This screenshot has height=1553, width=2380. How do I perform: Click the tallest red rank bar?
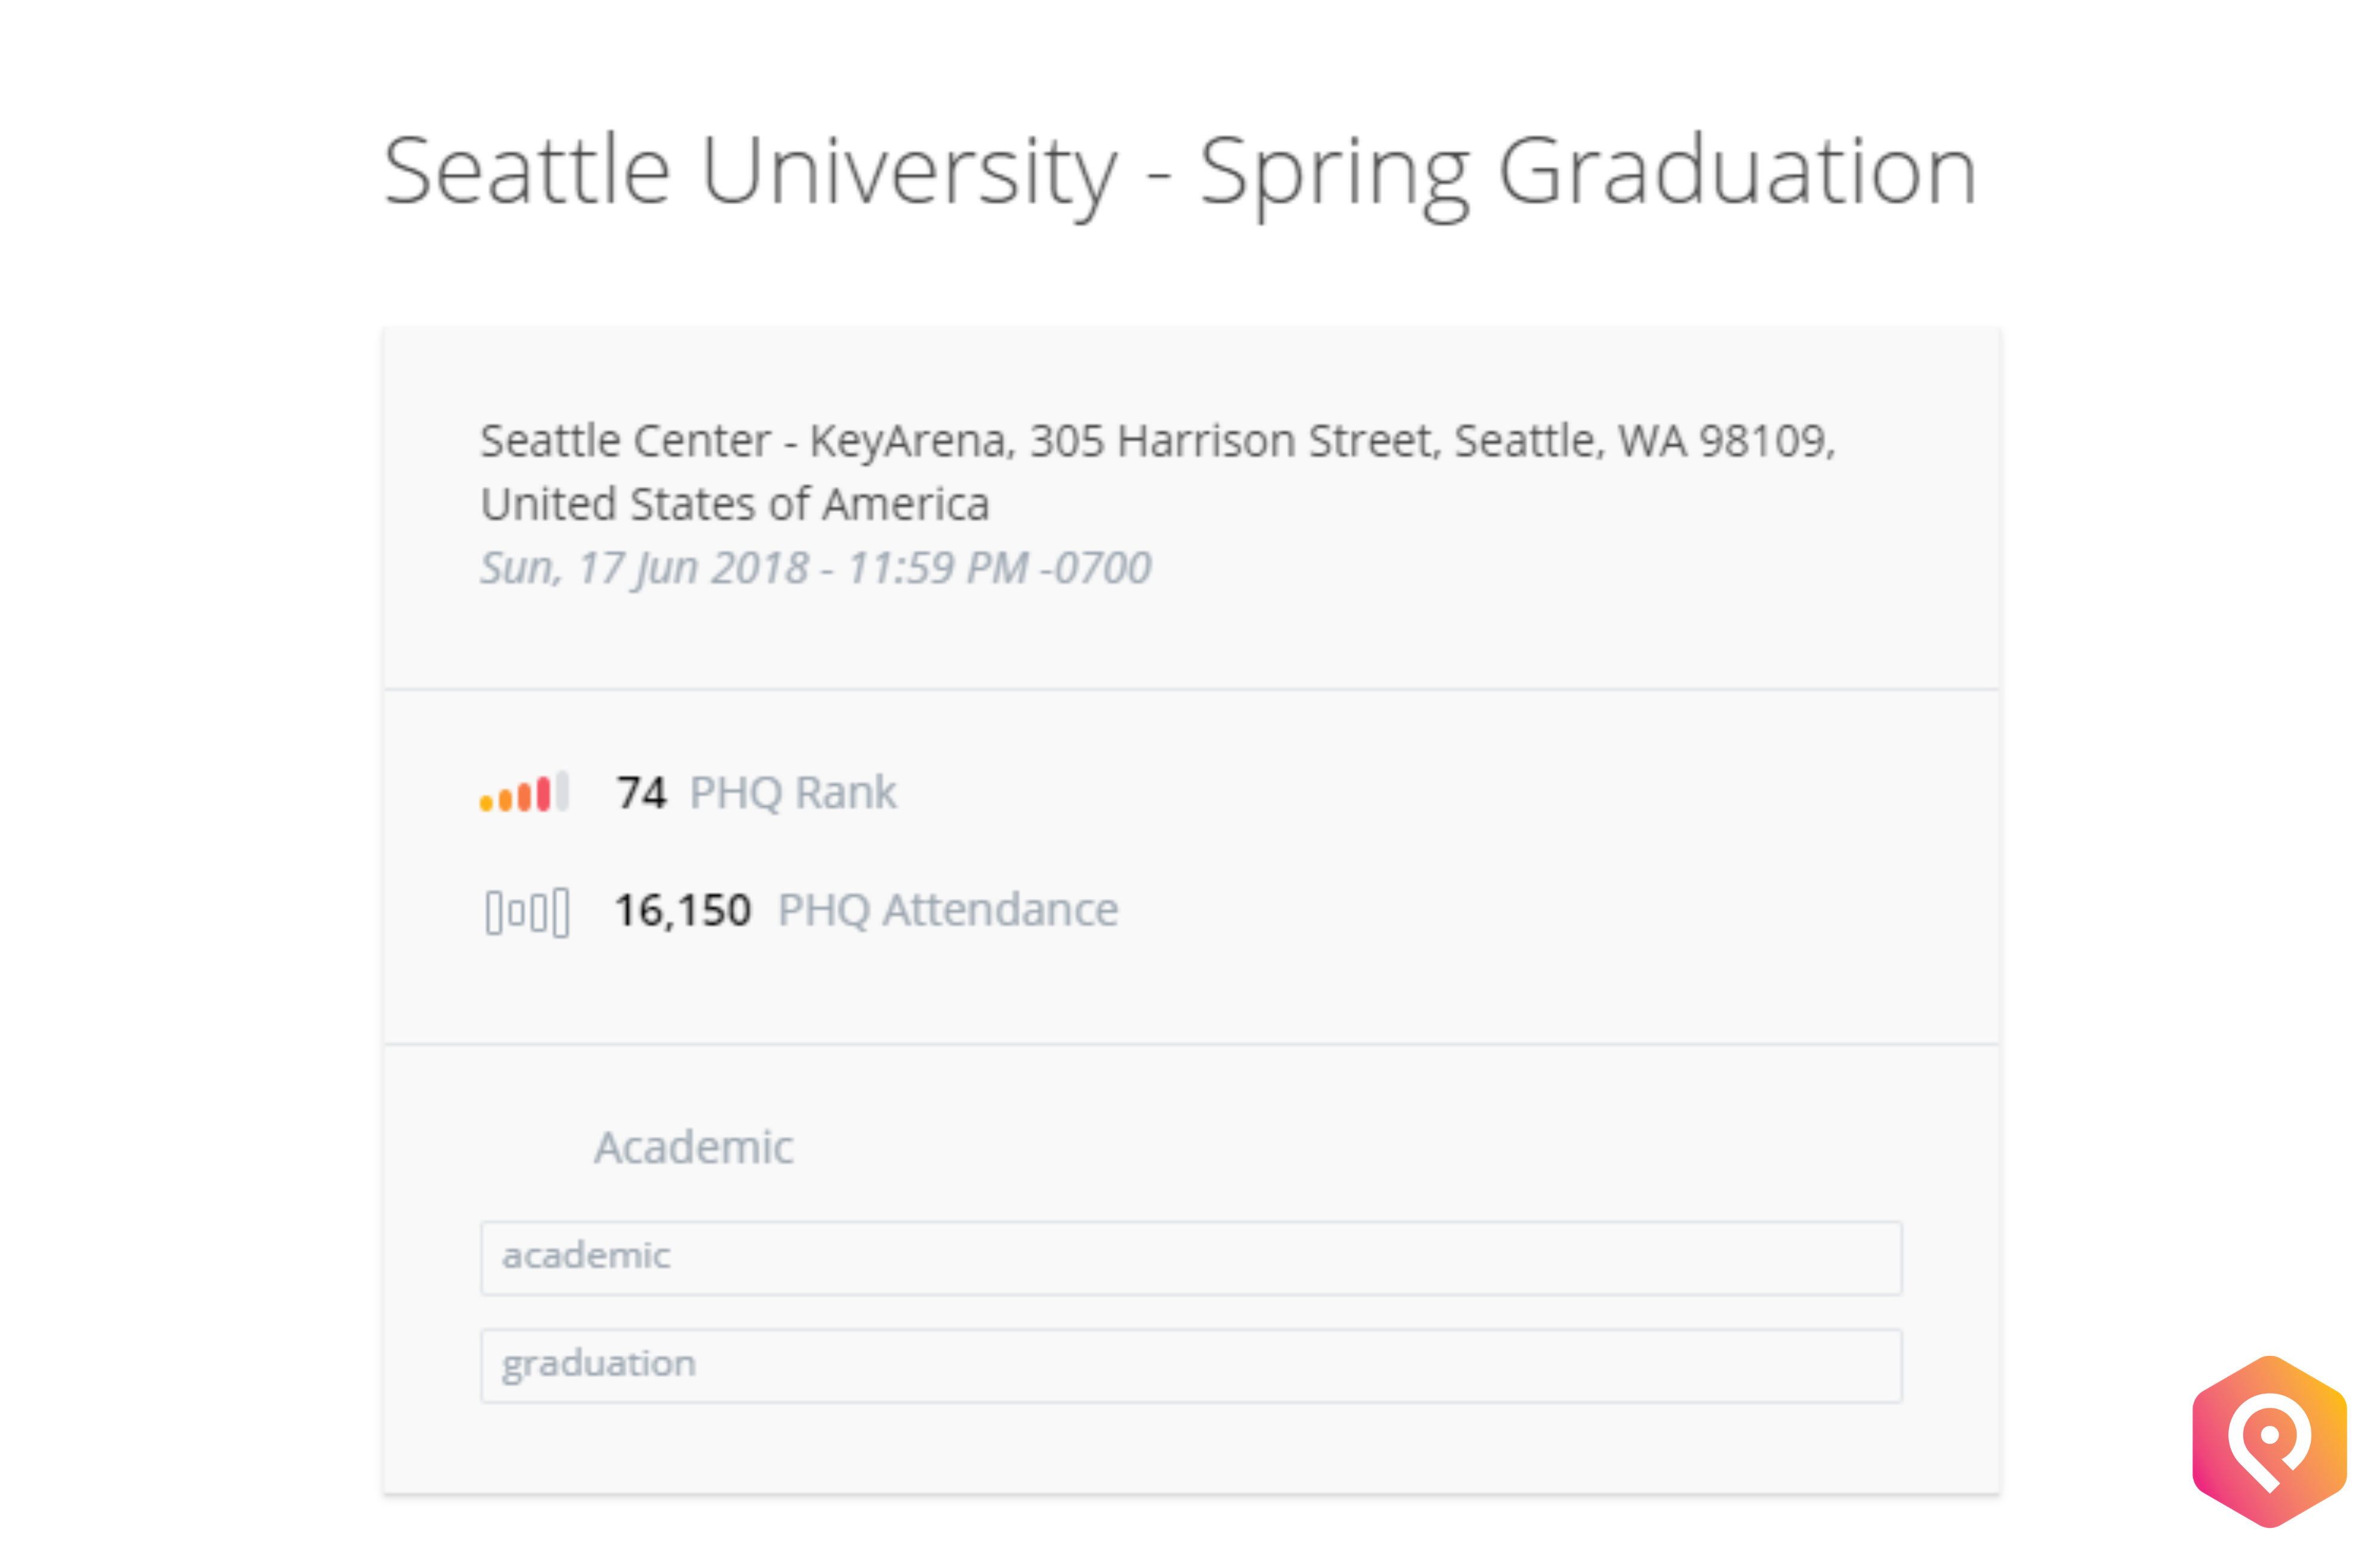point(543,793)
